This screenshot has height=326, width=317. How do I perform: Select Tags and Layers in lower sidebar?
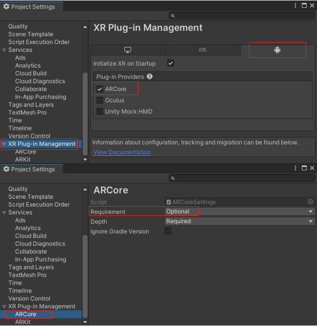[31, 267]
